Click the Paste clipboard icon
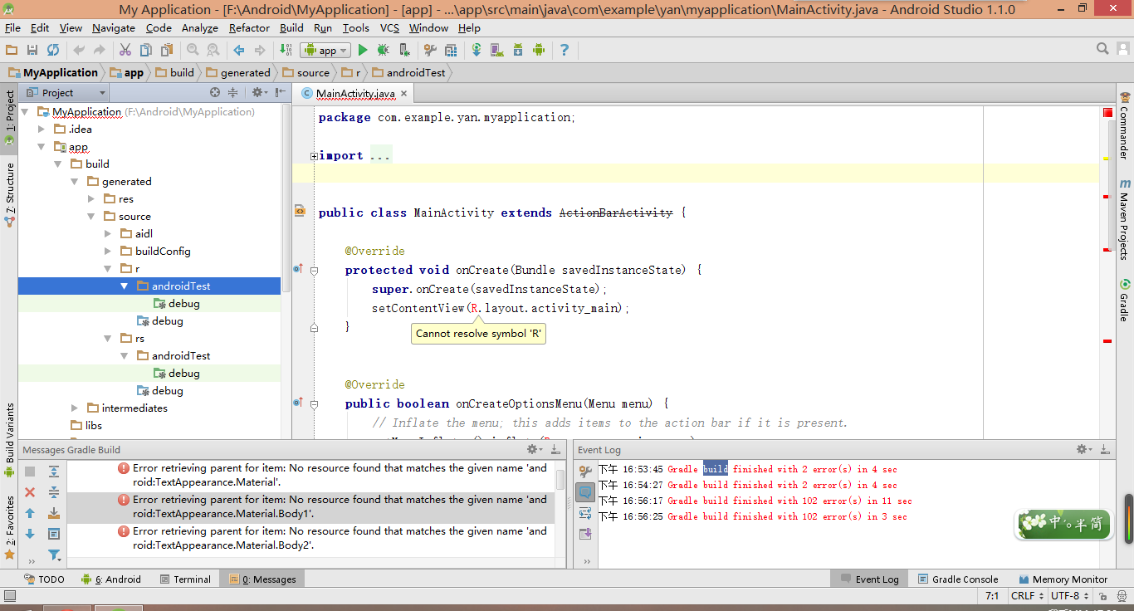 [x=167, y=51]
